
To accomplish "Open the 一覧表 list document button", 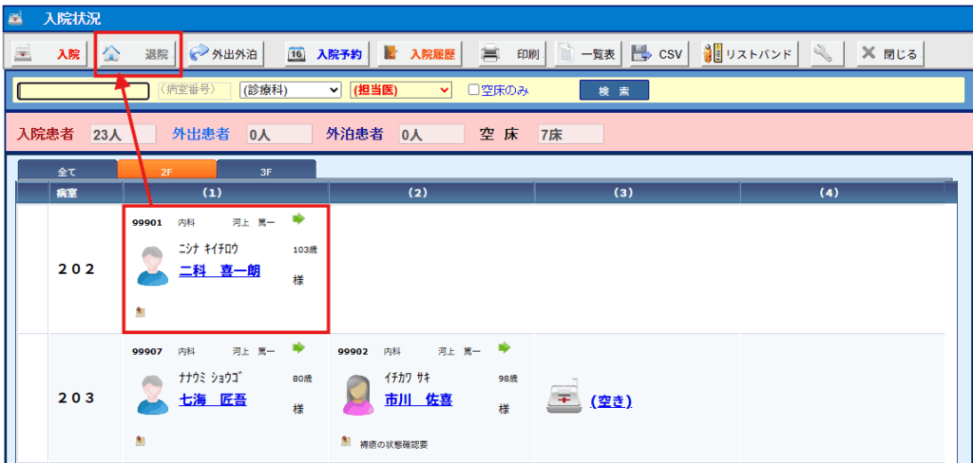I will click(x=586, y=54).
